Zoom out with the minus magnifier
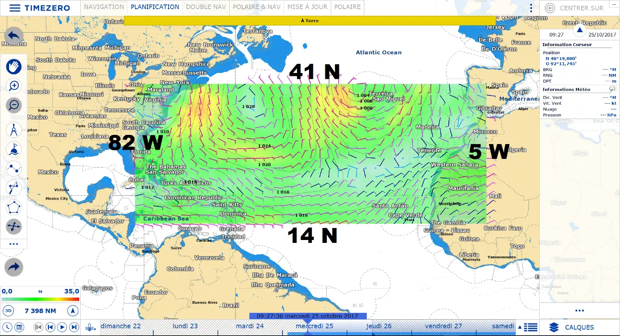The image size is (620, 336). (14, 106)
